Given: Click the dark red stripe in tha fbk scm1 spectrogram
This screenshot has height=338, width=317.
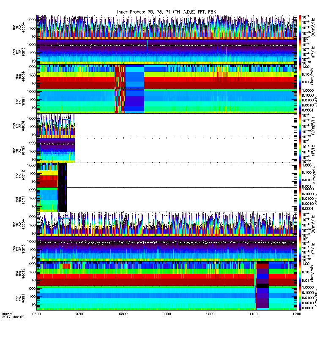Looking at the screenshot, I should [120, 101].
